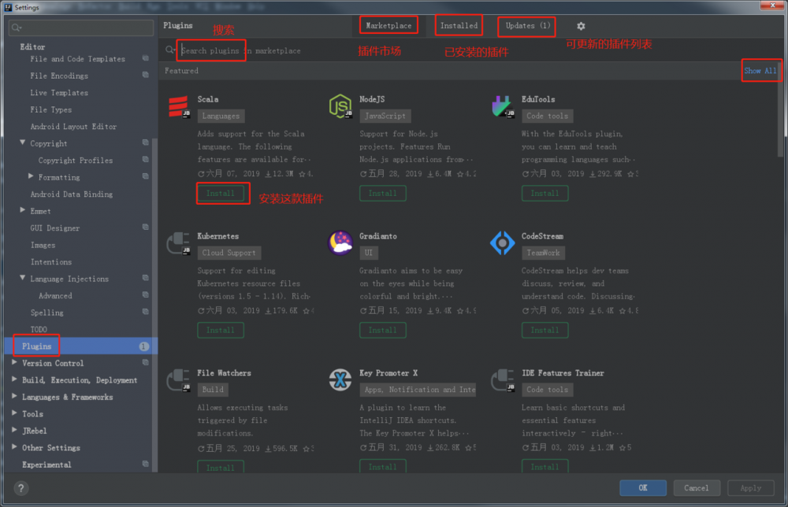Click the search icon in plugin search field
This screenshot has height=507, width=788.
tap(170, 50)
